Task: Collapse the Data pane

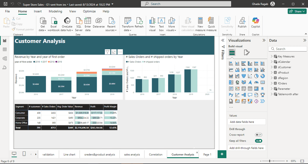Action: point(305,41)
